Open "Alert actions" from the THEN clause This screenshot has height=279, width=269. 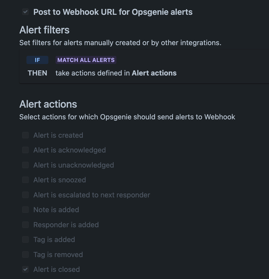coord(154,73)
